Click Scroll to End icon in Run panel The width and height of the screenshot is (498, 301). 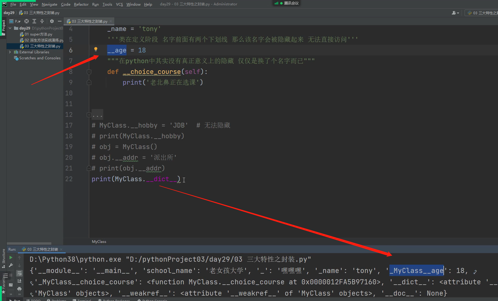pos(19,281)
